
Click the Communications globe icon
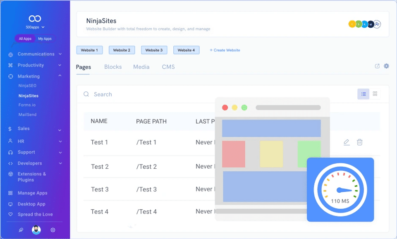[x=10, y=55]
